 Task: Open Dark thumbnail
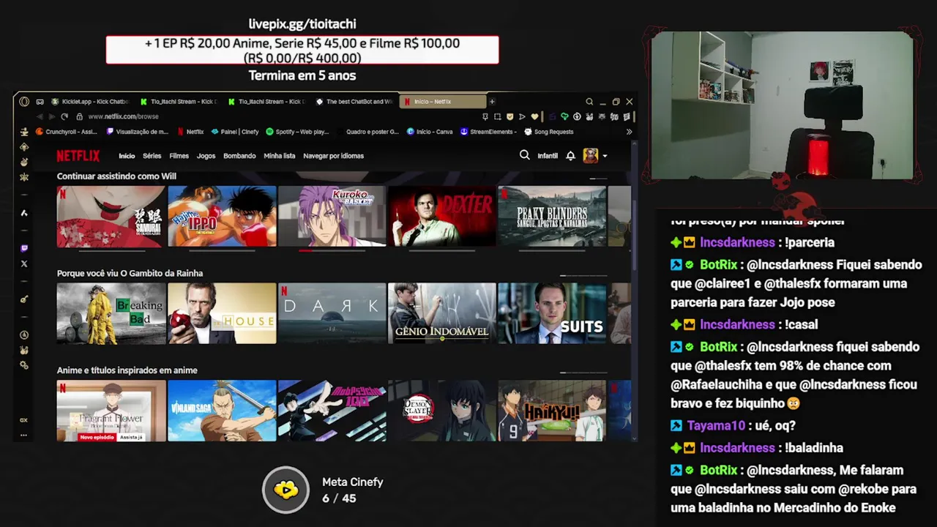click(332, 313)
